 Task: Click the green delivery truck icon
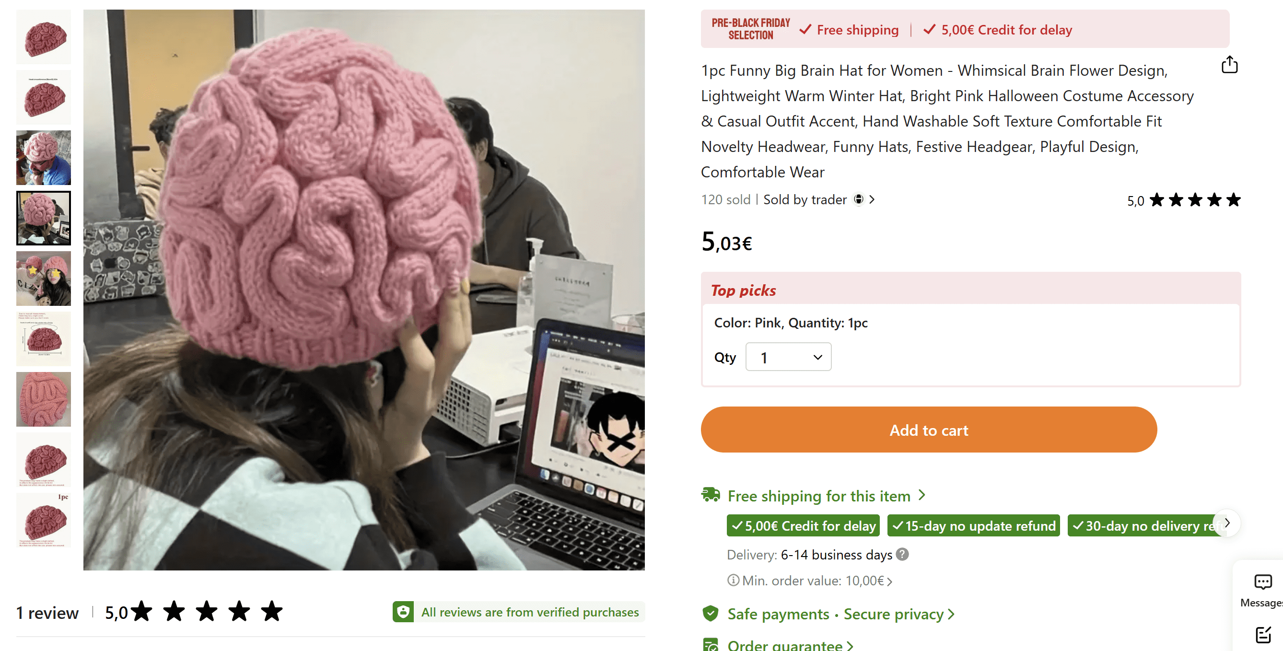pos(710,495)
